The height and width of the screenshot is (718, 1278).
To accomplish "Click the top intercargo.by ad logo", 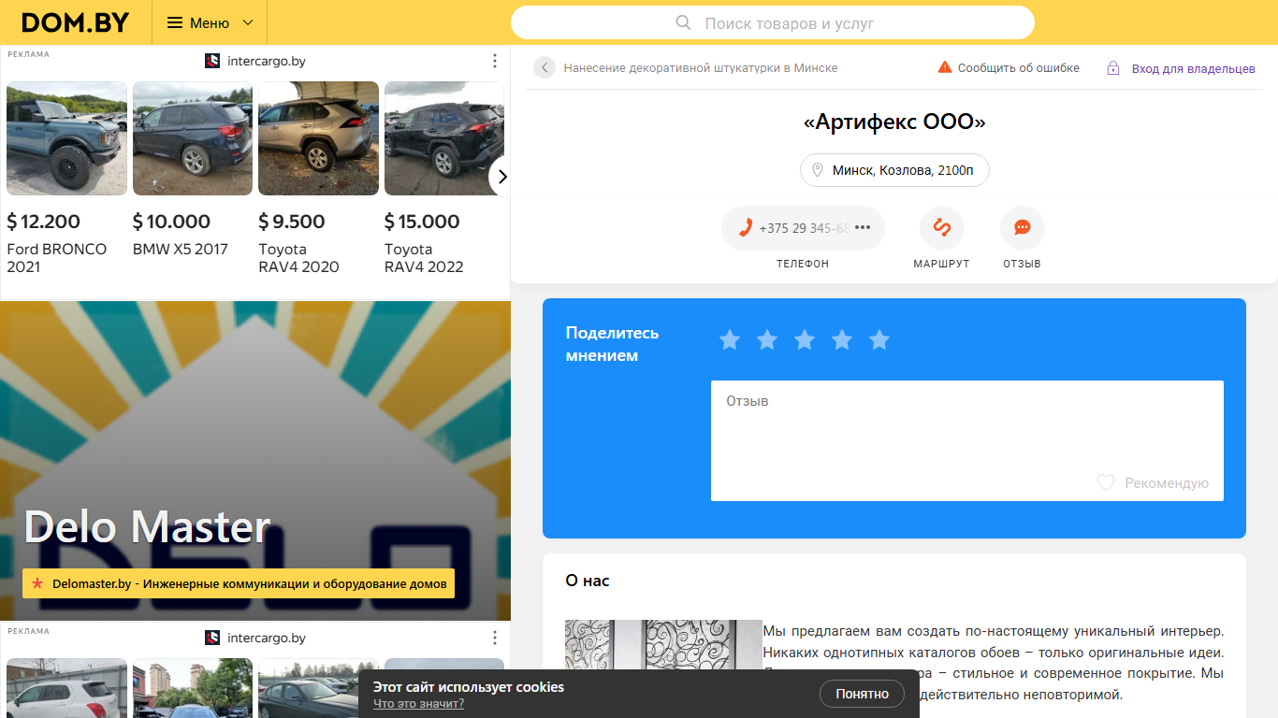I will pos(212,61).
